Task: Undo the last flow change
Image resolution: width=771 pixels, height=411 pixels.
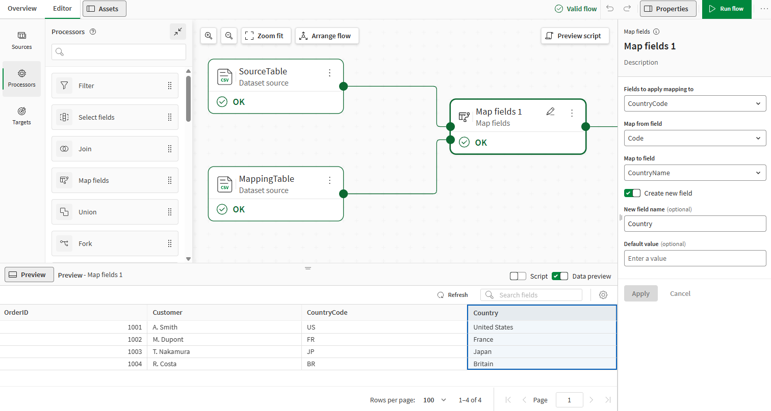Action: coord(610,9)
